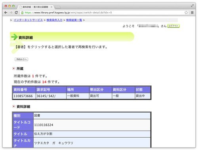The height and width of the screenshot is (150, 198).
Task: Click the 資料番号 column header
Action: (x=24, y=90)
